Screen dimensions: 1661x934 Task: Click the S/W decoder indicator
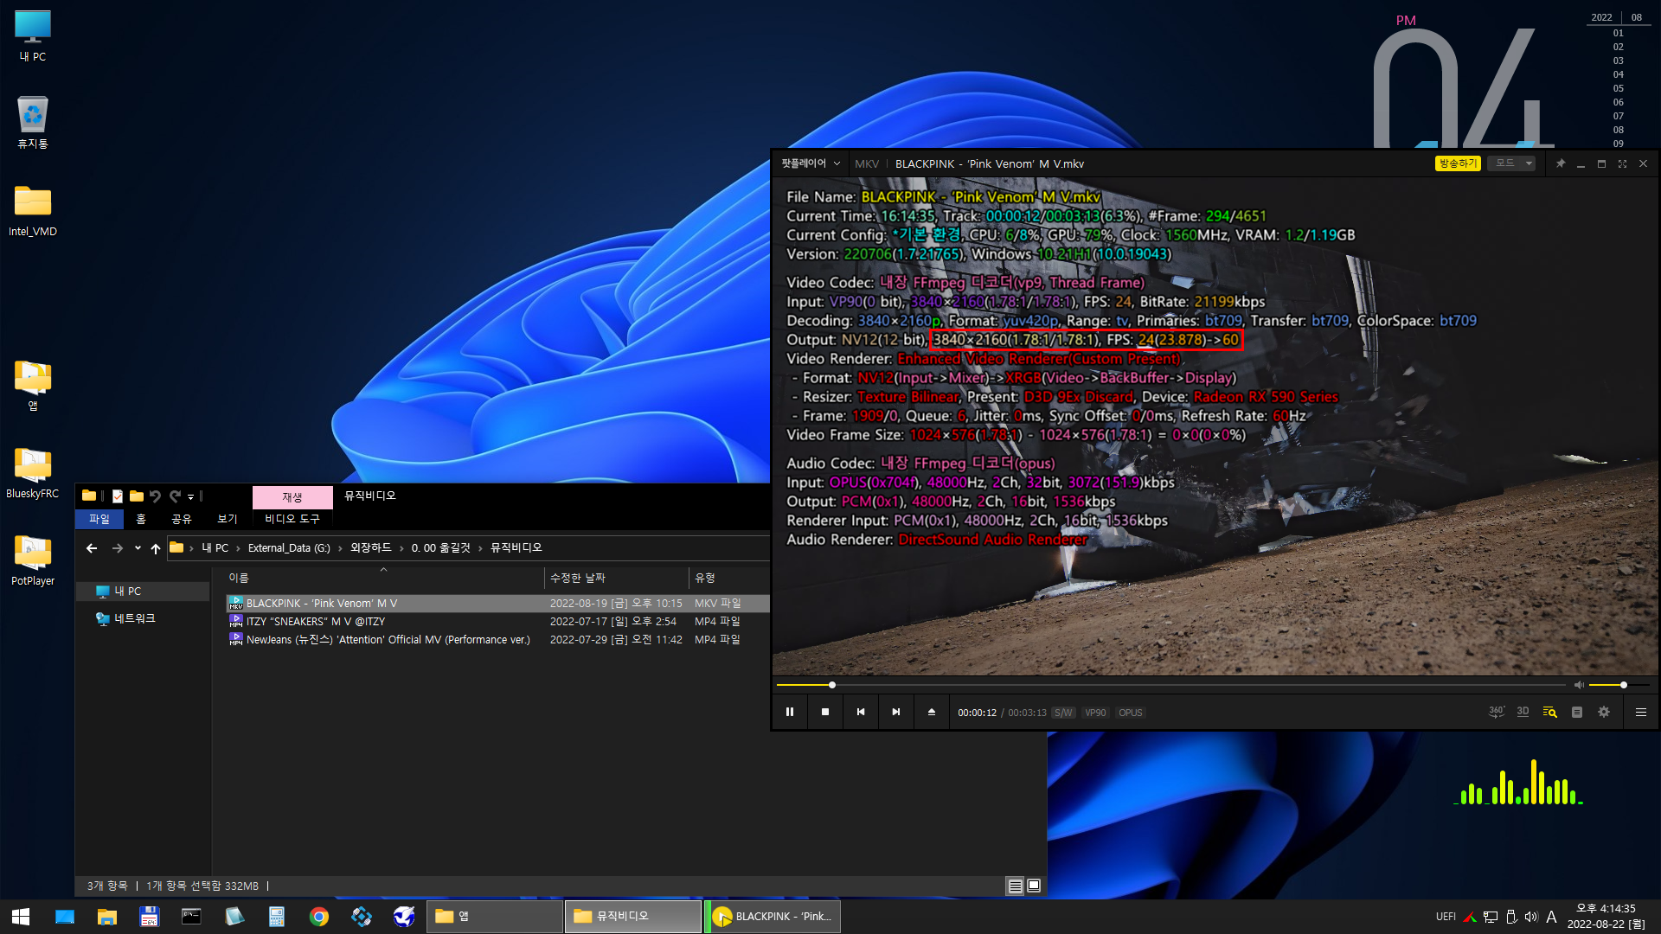click(x=1063, y=713)
